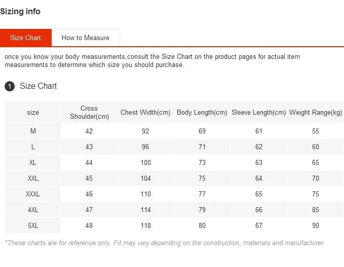Select the L size row label
Viewport: 344px width, 267px height.
pyautogui.click(x=33, y=147)
